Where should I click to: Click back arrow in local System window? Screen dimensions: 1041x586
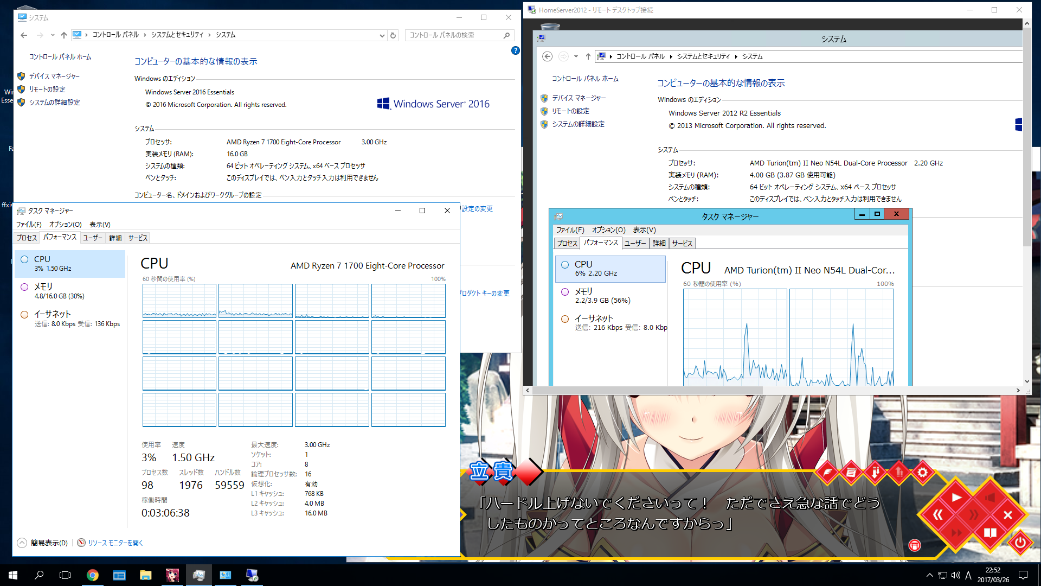point(24,35)
